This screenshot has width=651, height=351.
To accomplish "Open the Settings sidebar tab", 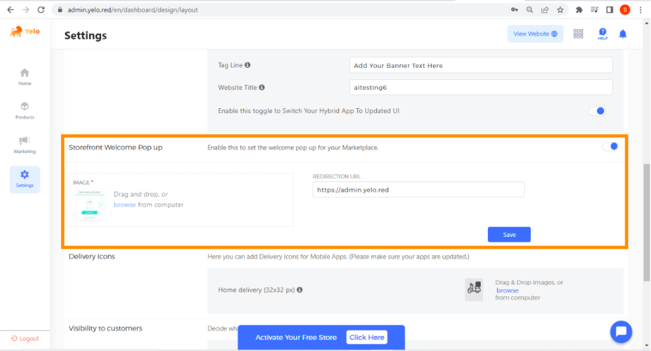I will coord(24,179).
